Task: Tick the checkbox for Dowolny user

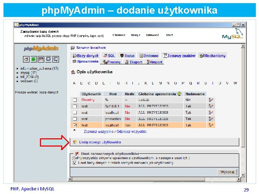Action: click(x=75, y=100)
